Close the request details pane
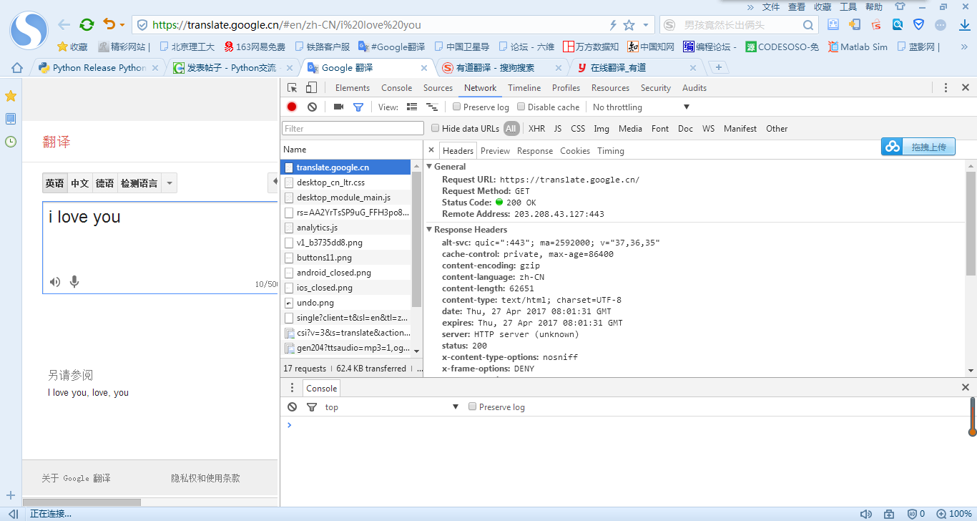Viewport: 977px width, 521px height. (x=431, y=150)
